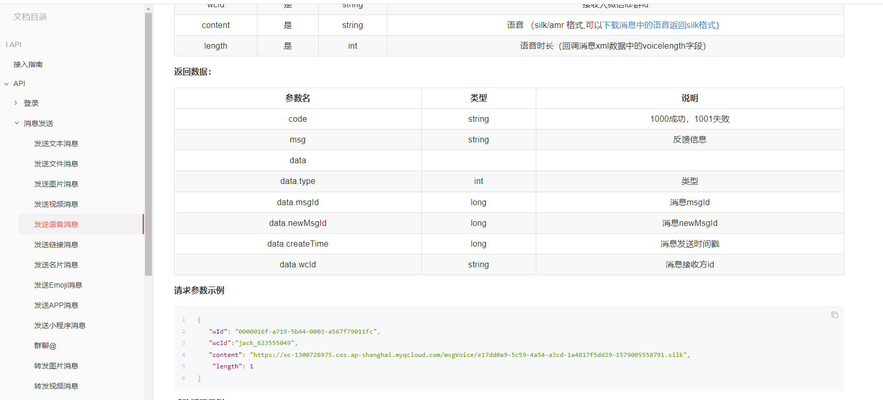Open 发送链接消息 page

click(x=56, y=245)
